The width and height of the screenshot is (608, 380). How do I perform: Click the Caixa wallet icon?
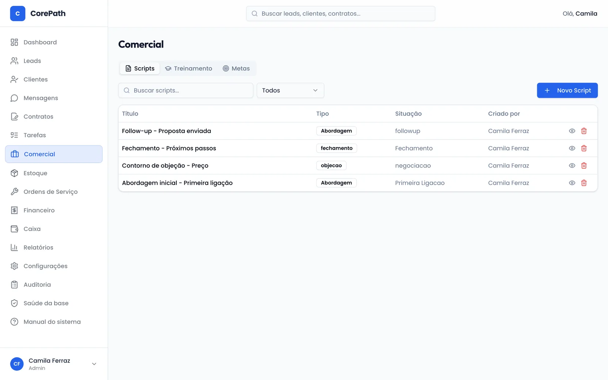tap(14, 229)
